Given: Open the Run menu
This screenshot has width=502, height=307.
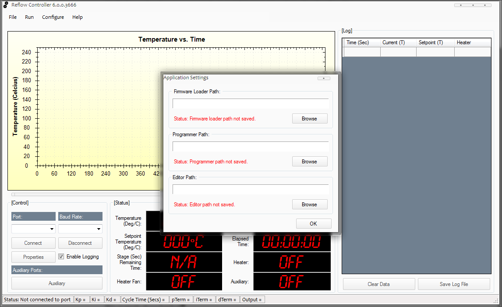Looking at the screenshot, I should 29,17.
